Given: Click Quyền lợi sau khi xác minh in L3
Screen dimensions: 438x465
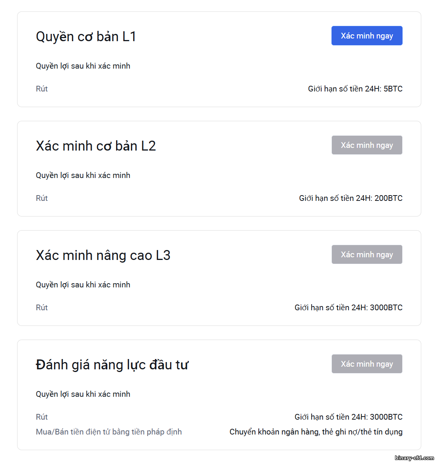Looking at the screenshot, I should click(83, 285).
